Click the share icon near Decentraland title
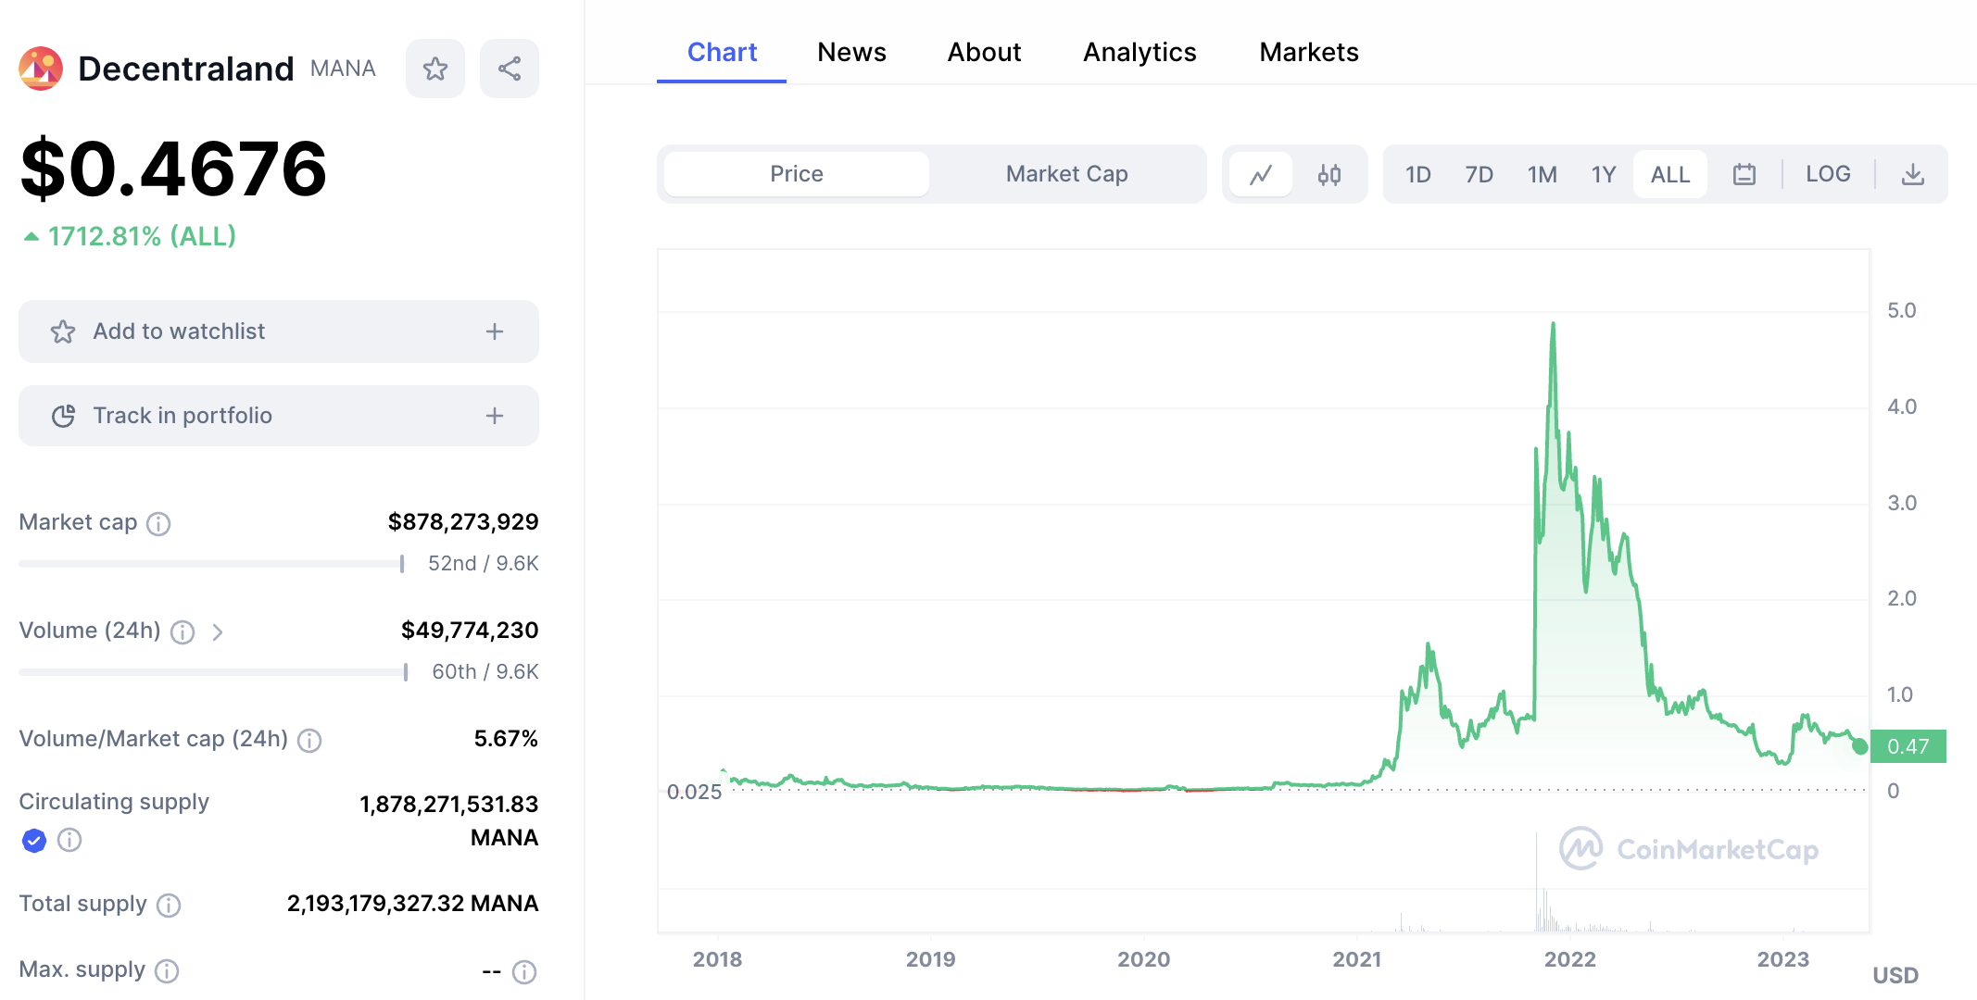 (x=510, y=69)
